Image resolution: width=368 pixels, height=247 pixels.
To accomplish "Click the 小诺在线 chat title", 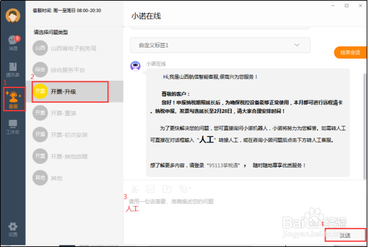I will pos(146,16).
